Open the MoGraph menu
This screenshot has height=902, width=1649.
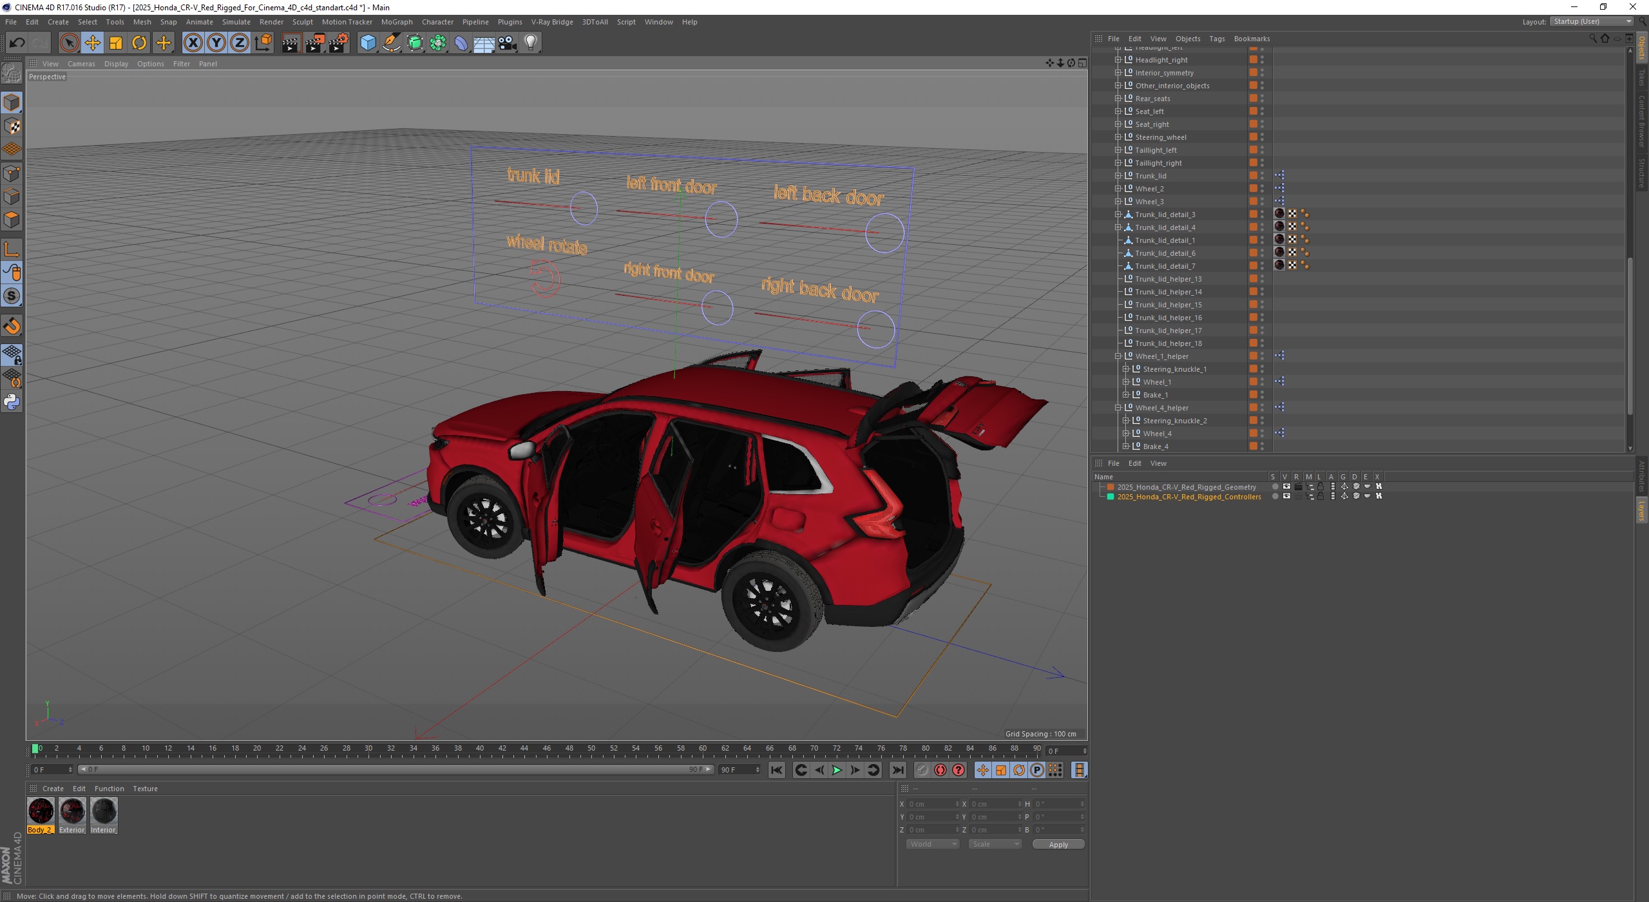pos(397,22)
